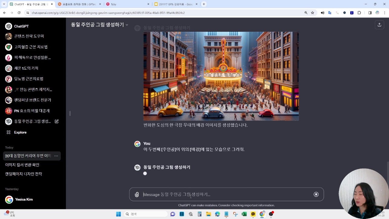Open the Google Translate extension

point(330,13)
